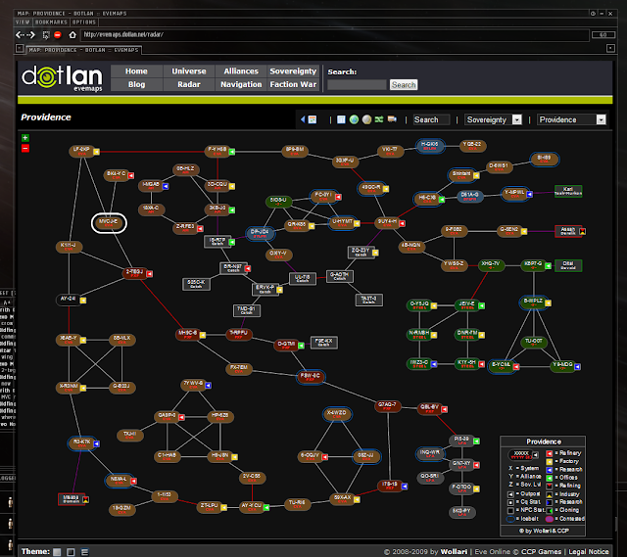Select the D61A-G system node
Viewport: 627px width, 557px height.
click(x=470, y=196)
